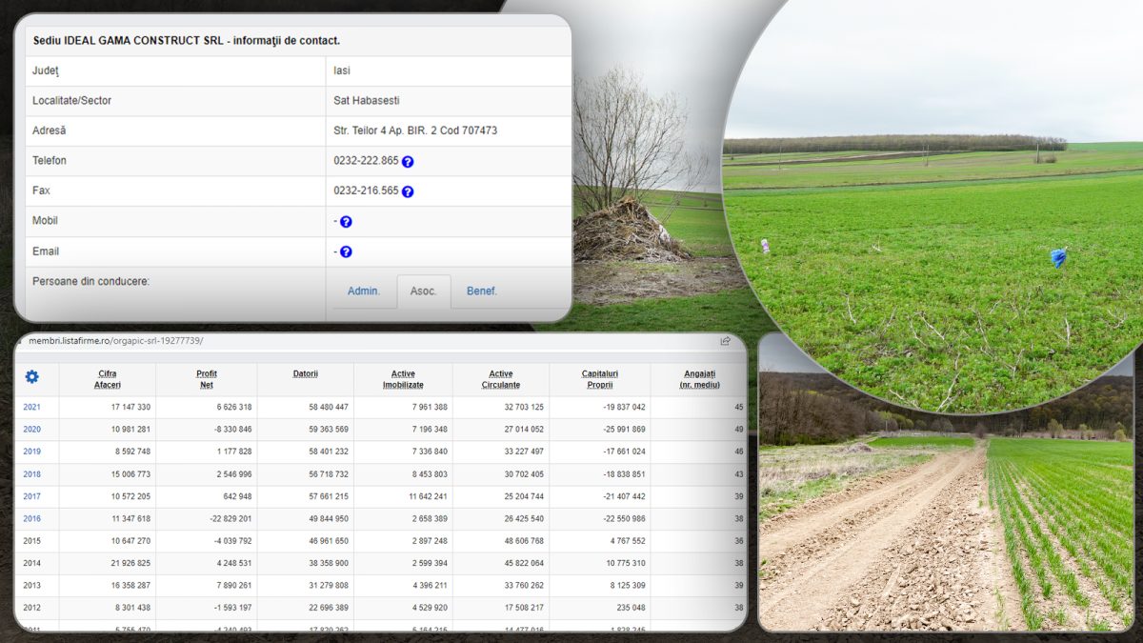Switch to the Admin. tab

pos(364,291)
